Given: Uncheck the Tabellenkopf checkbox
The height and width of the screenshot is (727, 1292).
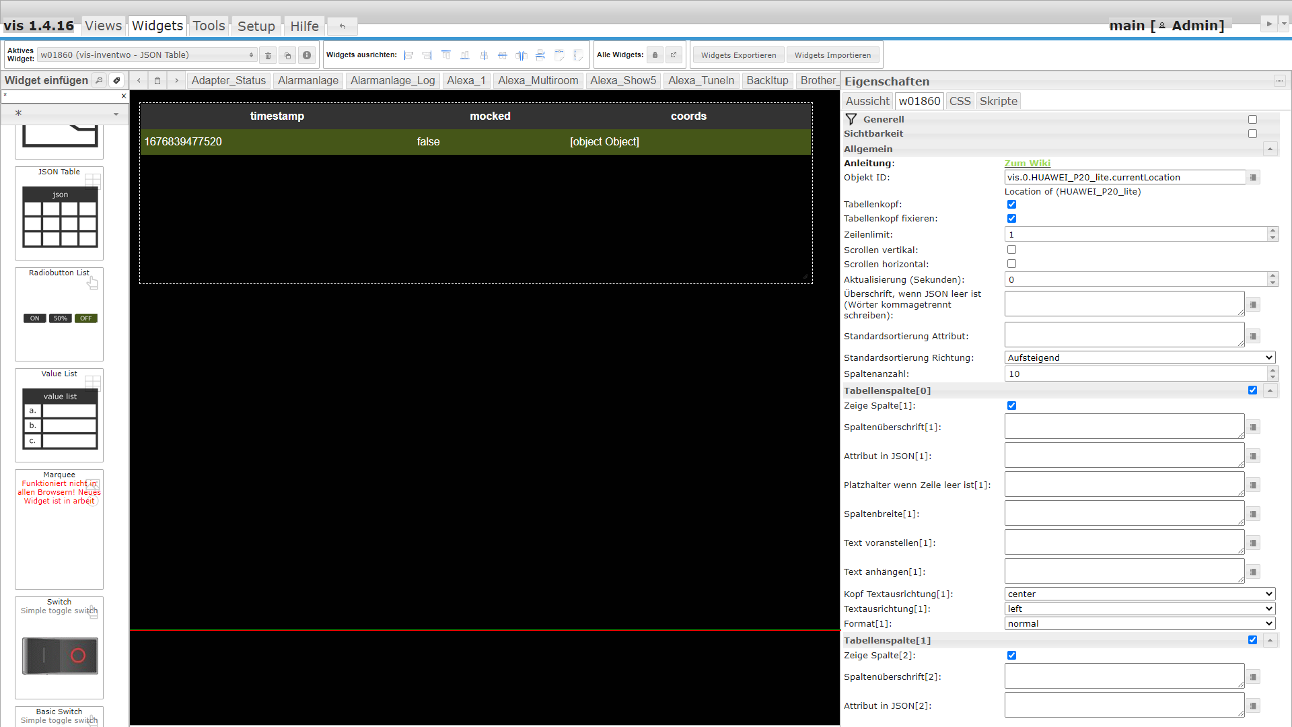Looking at the screenshot, I should [1011, 205].
